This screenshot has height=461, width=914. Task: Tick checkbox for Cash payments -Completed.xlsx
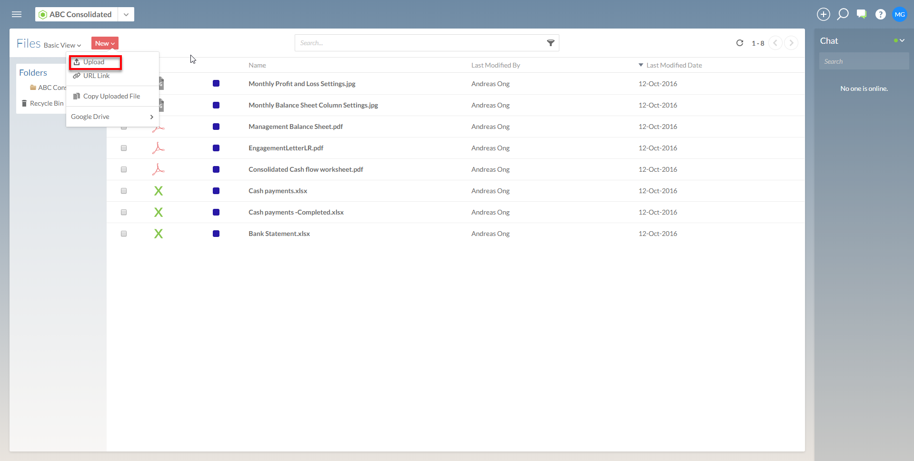pos(124,212)
